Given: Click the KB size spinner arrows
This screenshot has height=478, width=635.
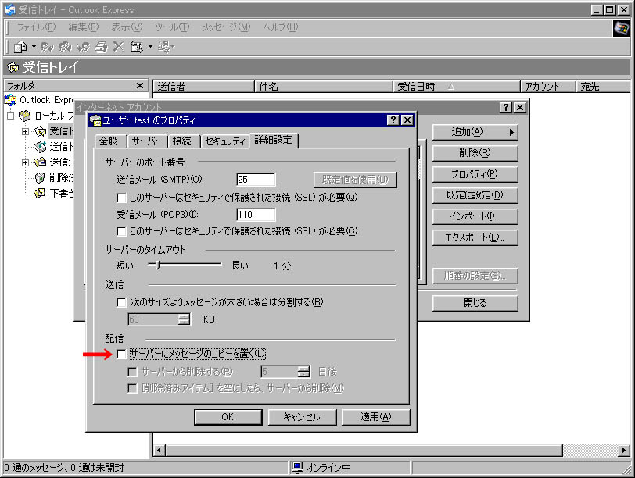Looking at the screenshot, I should click(184, 319).
